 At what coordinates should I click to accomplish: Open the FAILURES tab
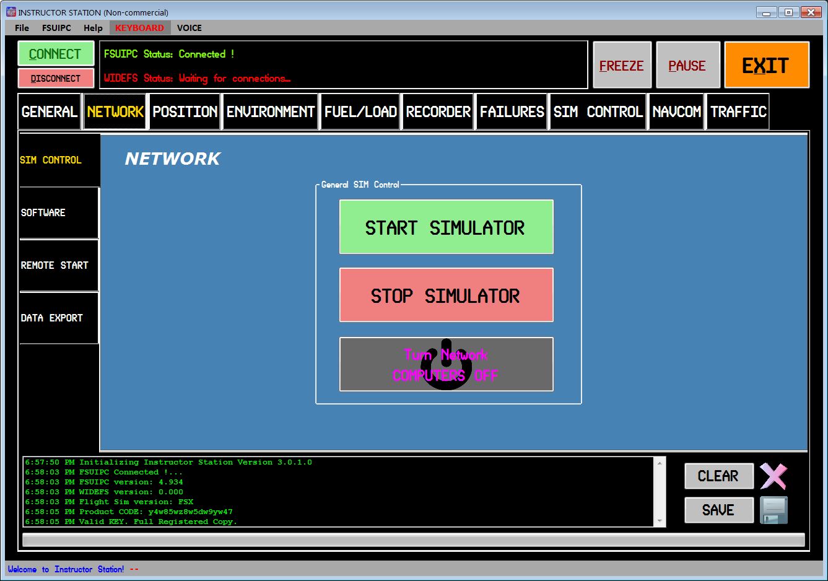click(x=512, y=111)
